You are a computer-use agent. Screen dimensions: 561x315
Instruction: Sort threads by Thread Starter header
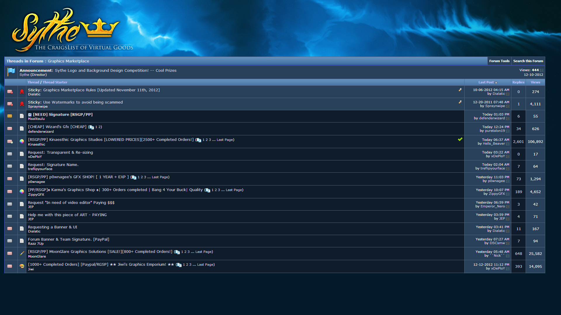(x=55, y=82)
